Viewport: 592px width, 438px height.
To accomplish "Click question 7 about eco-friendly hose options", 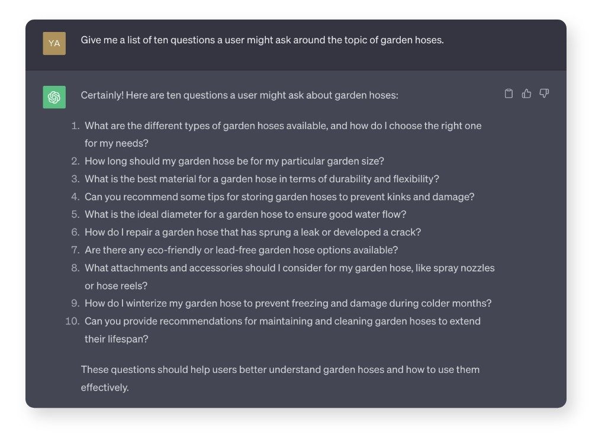I will tap(241, 250).
